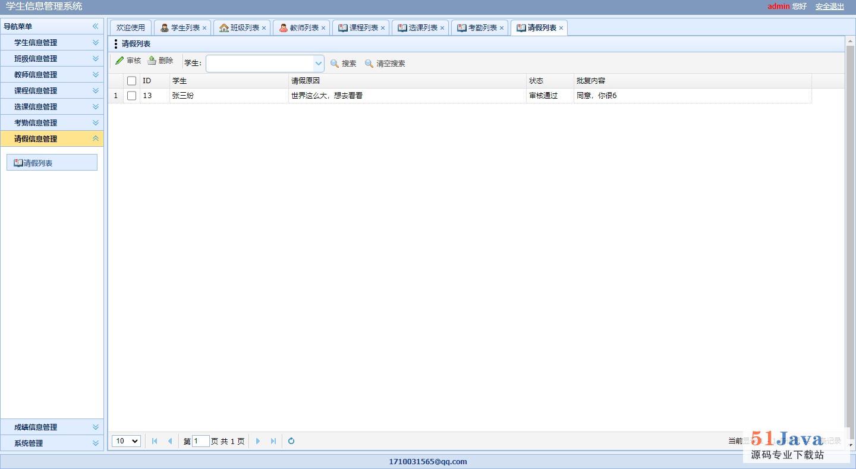This screenshot has width=856, height=469.
Task: Check the row for ID 13
Action: click(x=132, y=96)
